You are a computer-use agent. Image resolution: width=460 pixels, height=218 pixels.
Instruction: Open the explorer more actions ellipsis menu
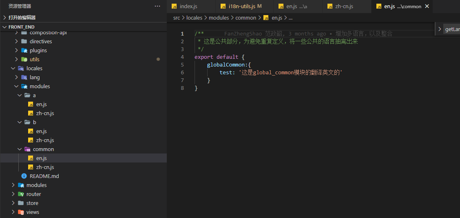pos(157,6)
